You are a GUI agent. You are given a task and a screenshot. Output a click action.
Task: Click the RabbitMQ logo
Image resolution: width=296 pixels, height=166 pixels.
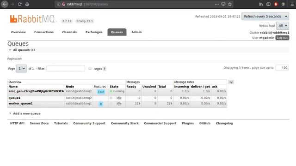point(33,19)
